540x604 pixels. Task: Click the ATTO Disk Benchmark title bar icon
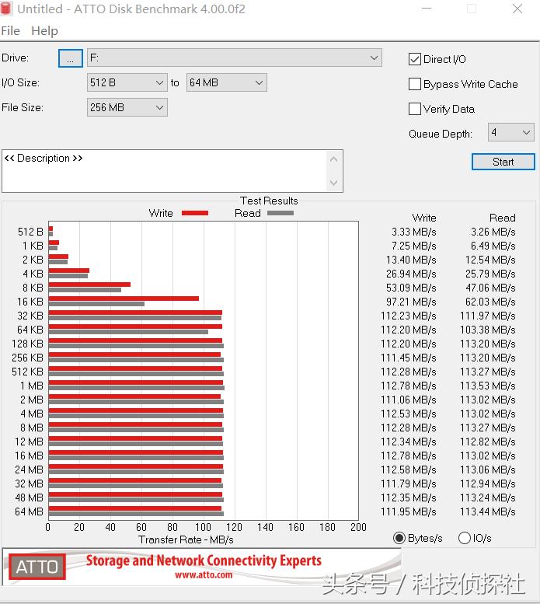point(8,9)
